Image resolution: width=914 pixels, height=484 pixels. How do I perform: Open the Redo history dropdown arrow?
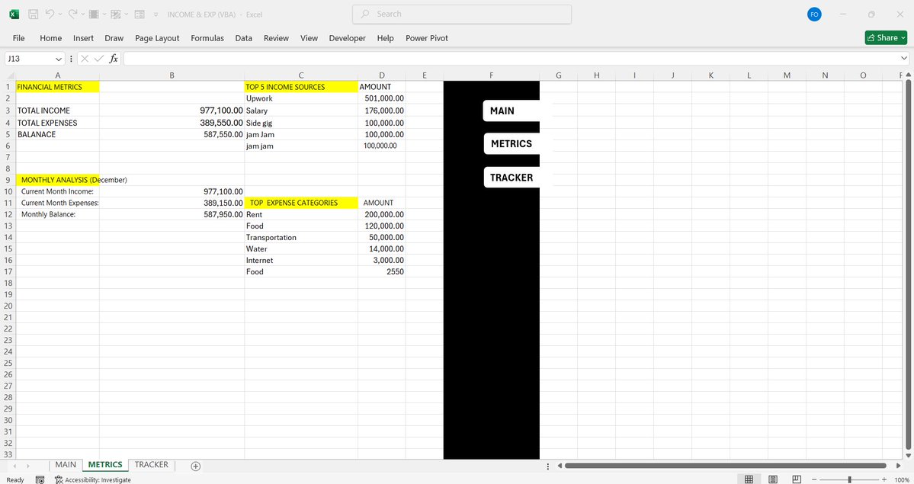83,14
